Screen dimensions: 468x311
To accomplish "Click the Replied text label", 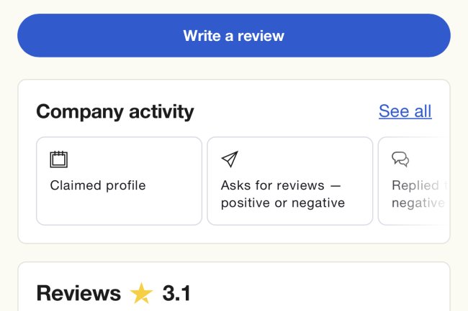I will pyautogui.click(x=417, y=185).
